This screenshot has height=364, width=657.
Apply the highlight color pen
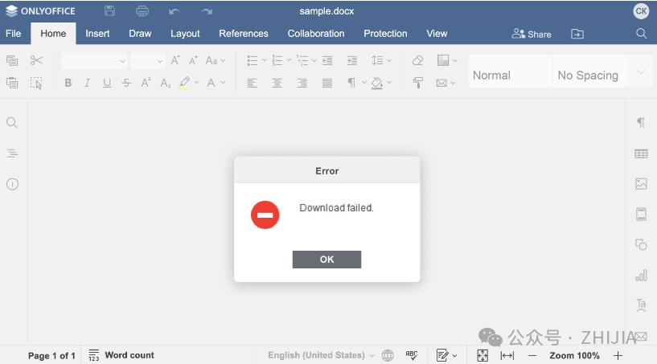click(x=184, y=83)
